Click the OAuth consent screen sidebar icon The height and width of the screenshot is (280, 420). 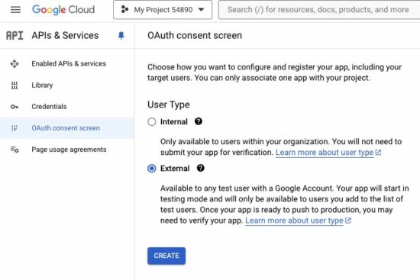coord(15,128)
